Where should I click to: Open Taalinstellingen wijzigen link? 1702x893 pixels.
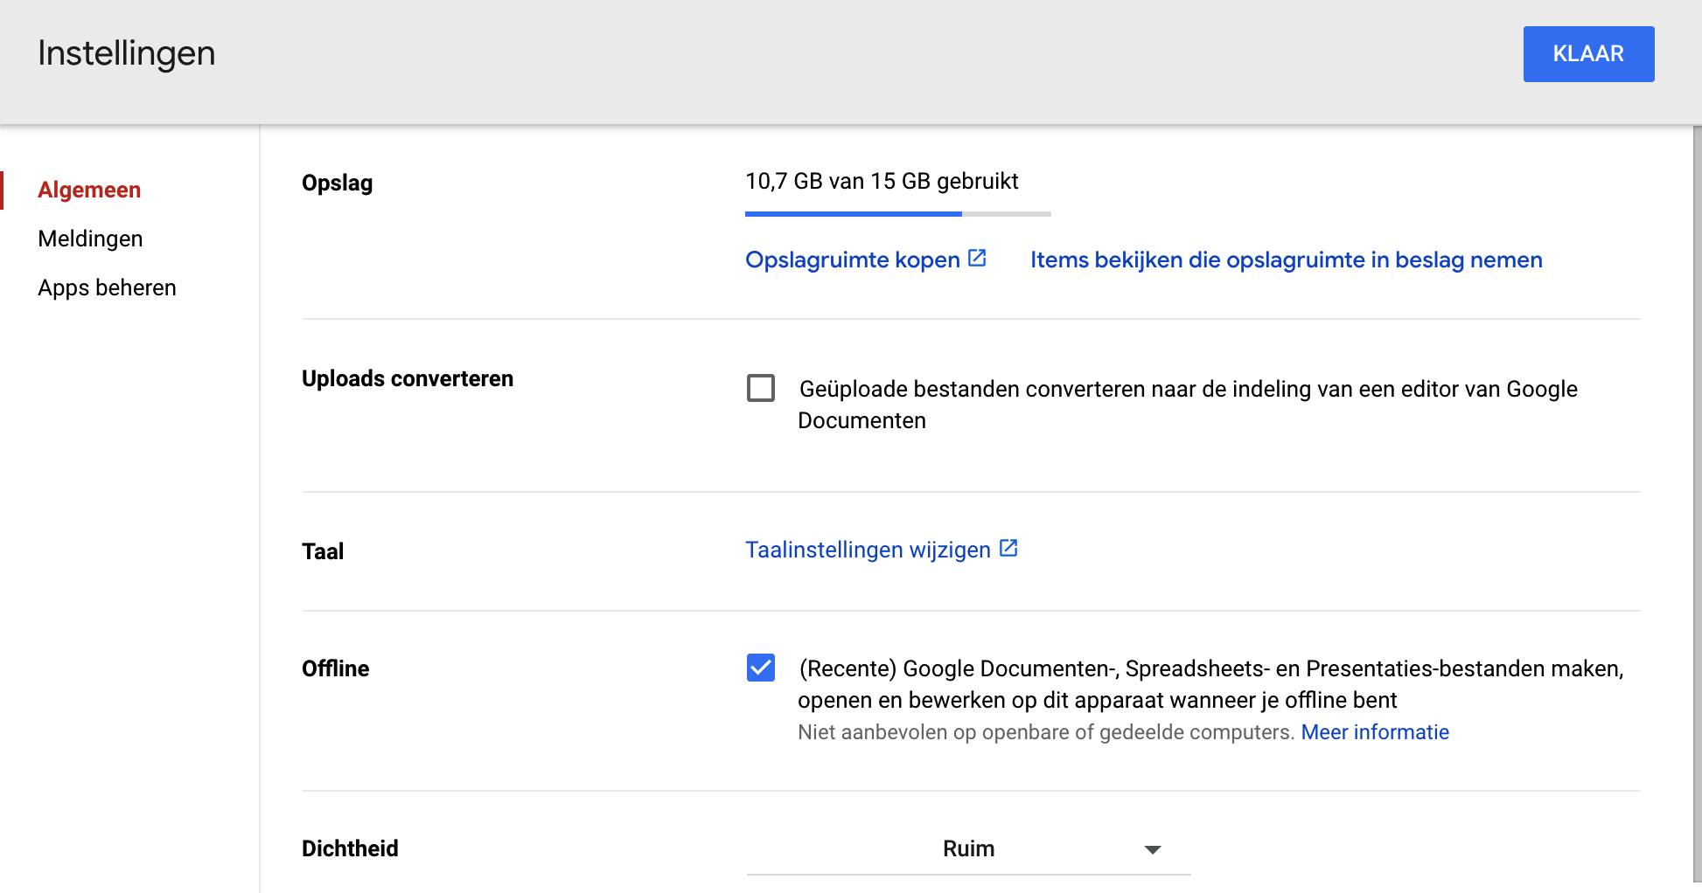[868, 550]
